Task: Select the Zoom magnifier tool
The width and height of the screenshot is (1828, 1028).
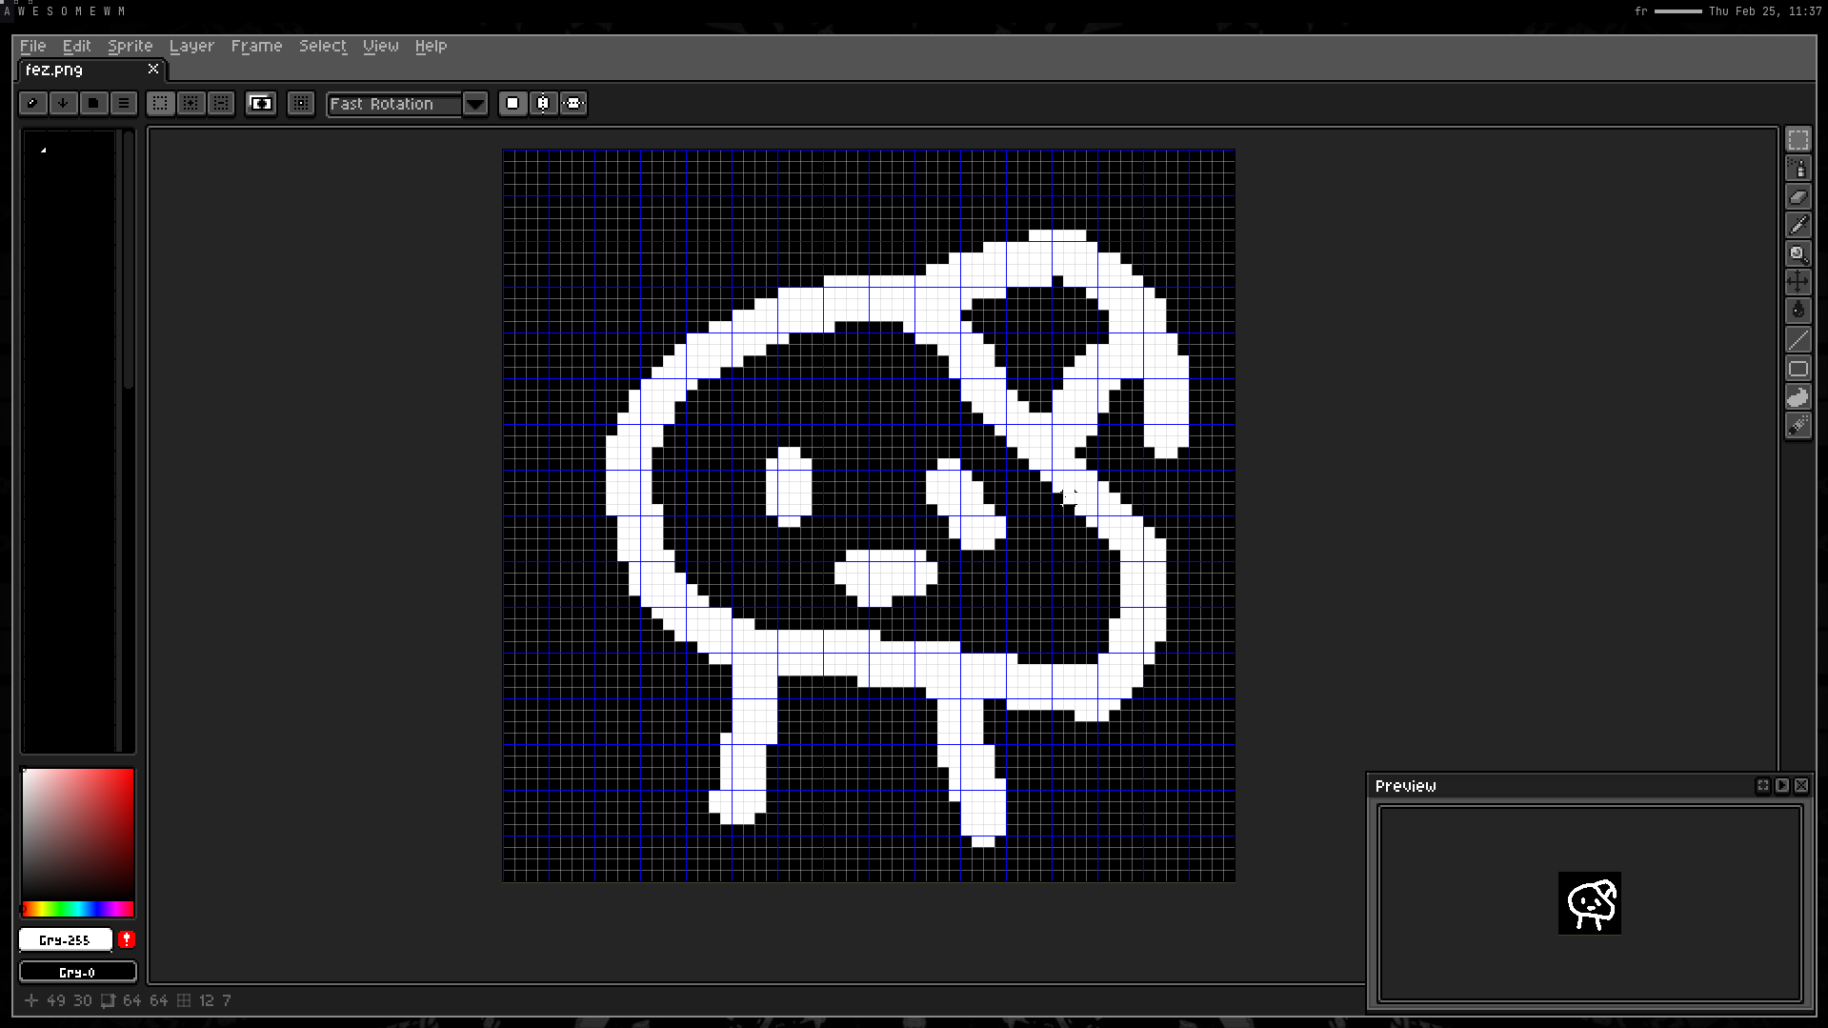Action: click(1798, 254)
